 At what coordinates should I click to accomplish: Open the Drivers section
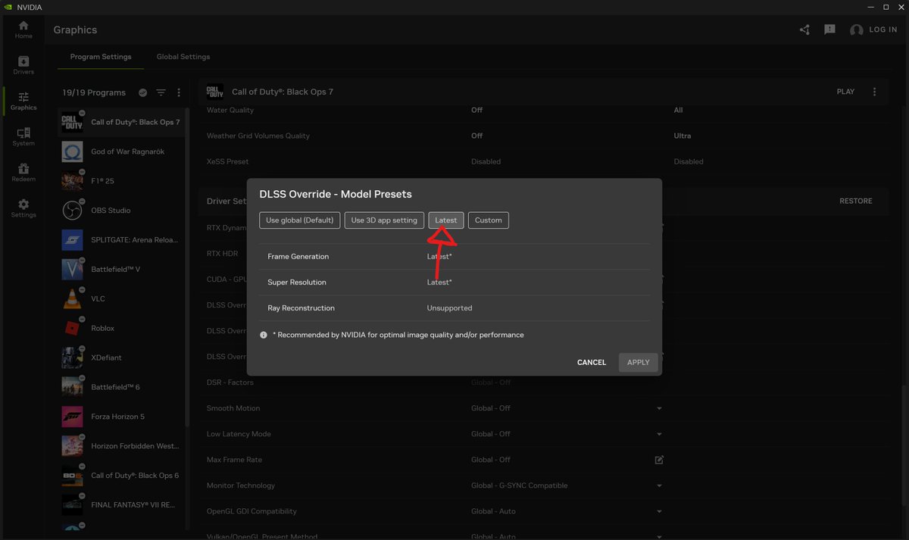pos(23,65)
